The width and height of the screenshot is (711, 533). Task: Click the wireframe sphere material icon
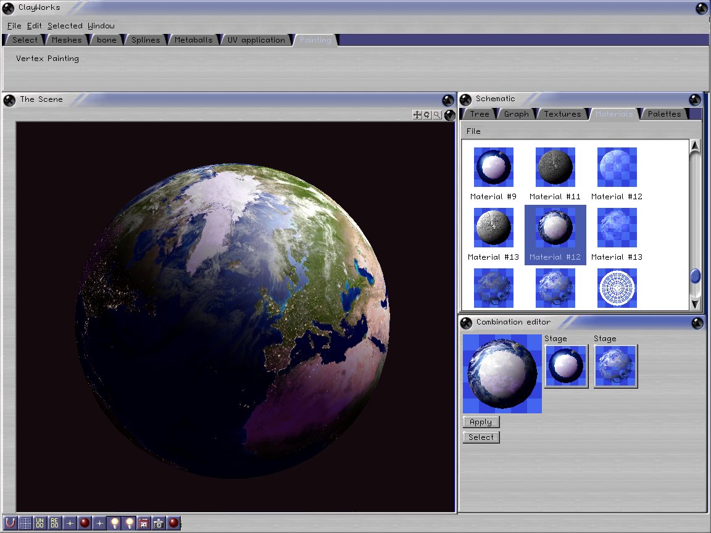pos(617,288)
